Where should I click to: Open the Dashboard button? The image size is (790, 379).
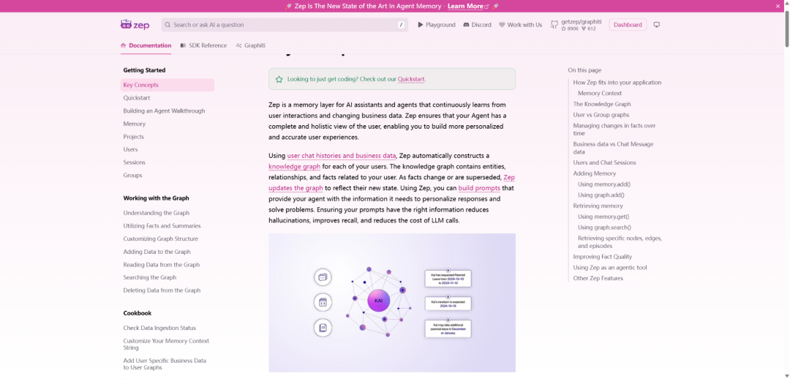point(628,25)
